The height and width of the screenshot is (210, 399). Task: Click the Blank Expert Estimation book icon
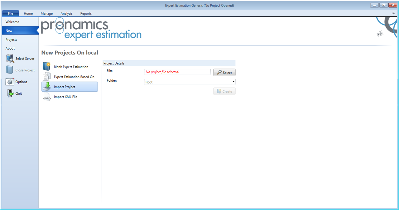[46, 67]
